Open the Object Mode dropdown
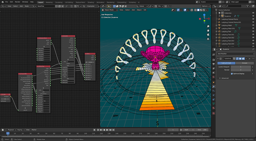 click(109, 10)
